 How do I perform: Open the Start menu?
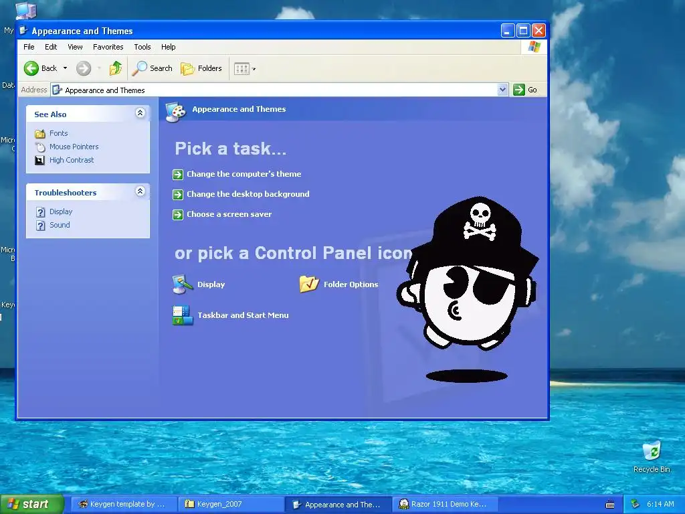point(31,505)
